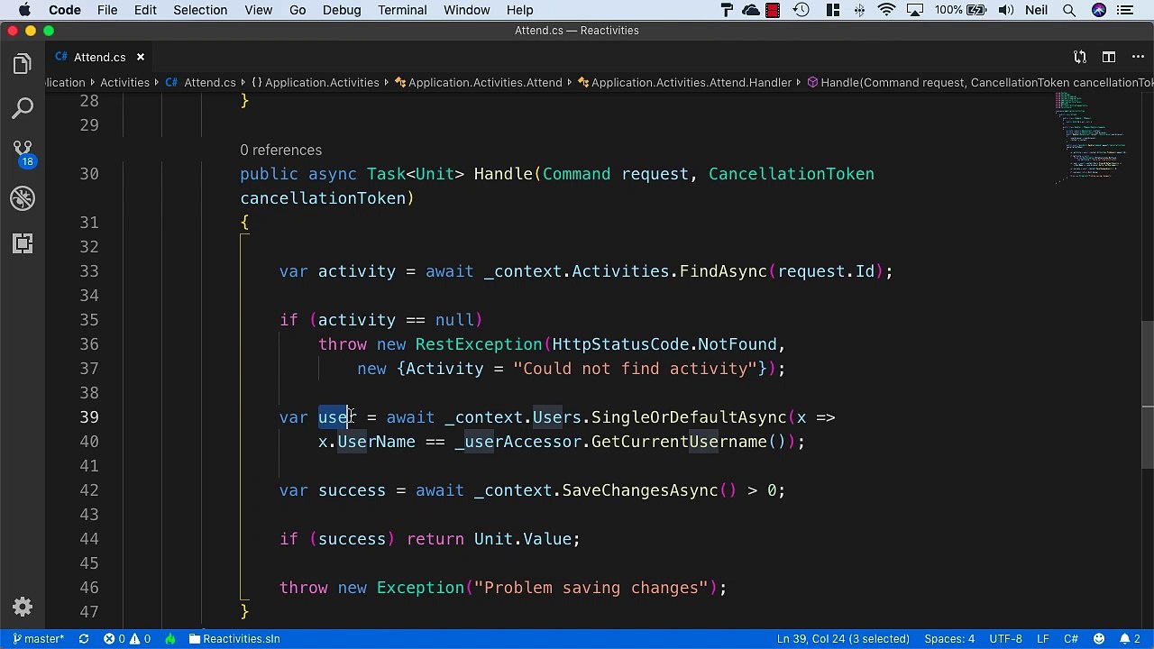
Task: Select the Attend.cs editor tab
Action: point(100,57)
